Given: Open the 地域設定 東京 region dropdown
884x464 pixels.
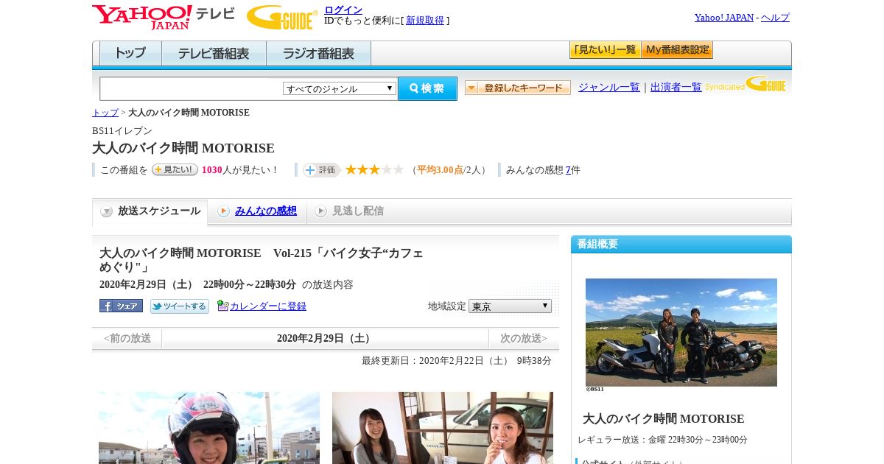Looking at the screenshot, I should pyautogui.click(x=510, y=306).
